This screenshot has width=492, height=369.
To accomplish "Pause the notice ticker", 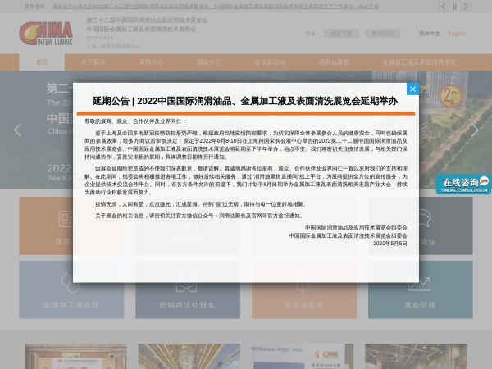I will (454, 7).
